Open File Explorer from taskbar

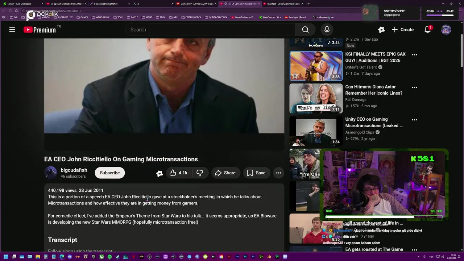(x=38, y=257)
